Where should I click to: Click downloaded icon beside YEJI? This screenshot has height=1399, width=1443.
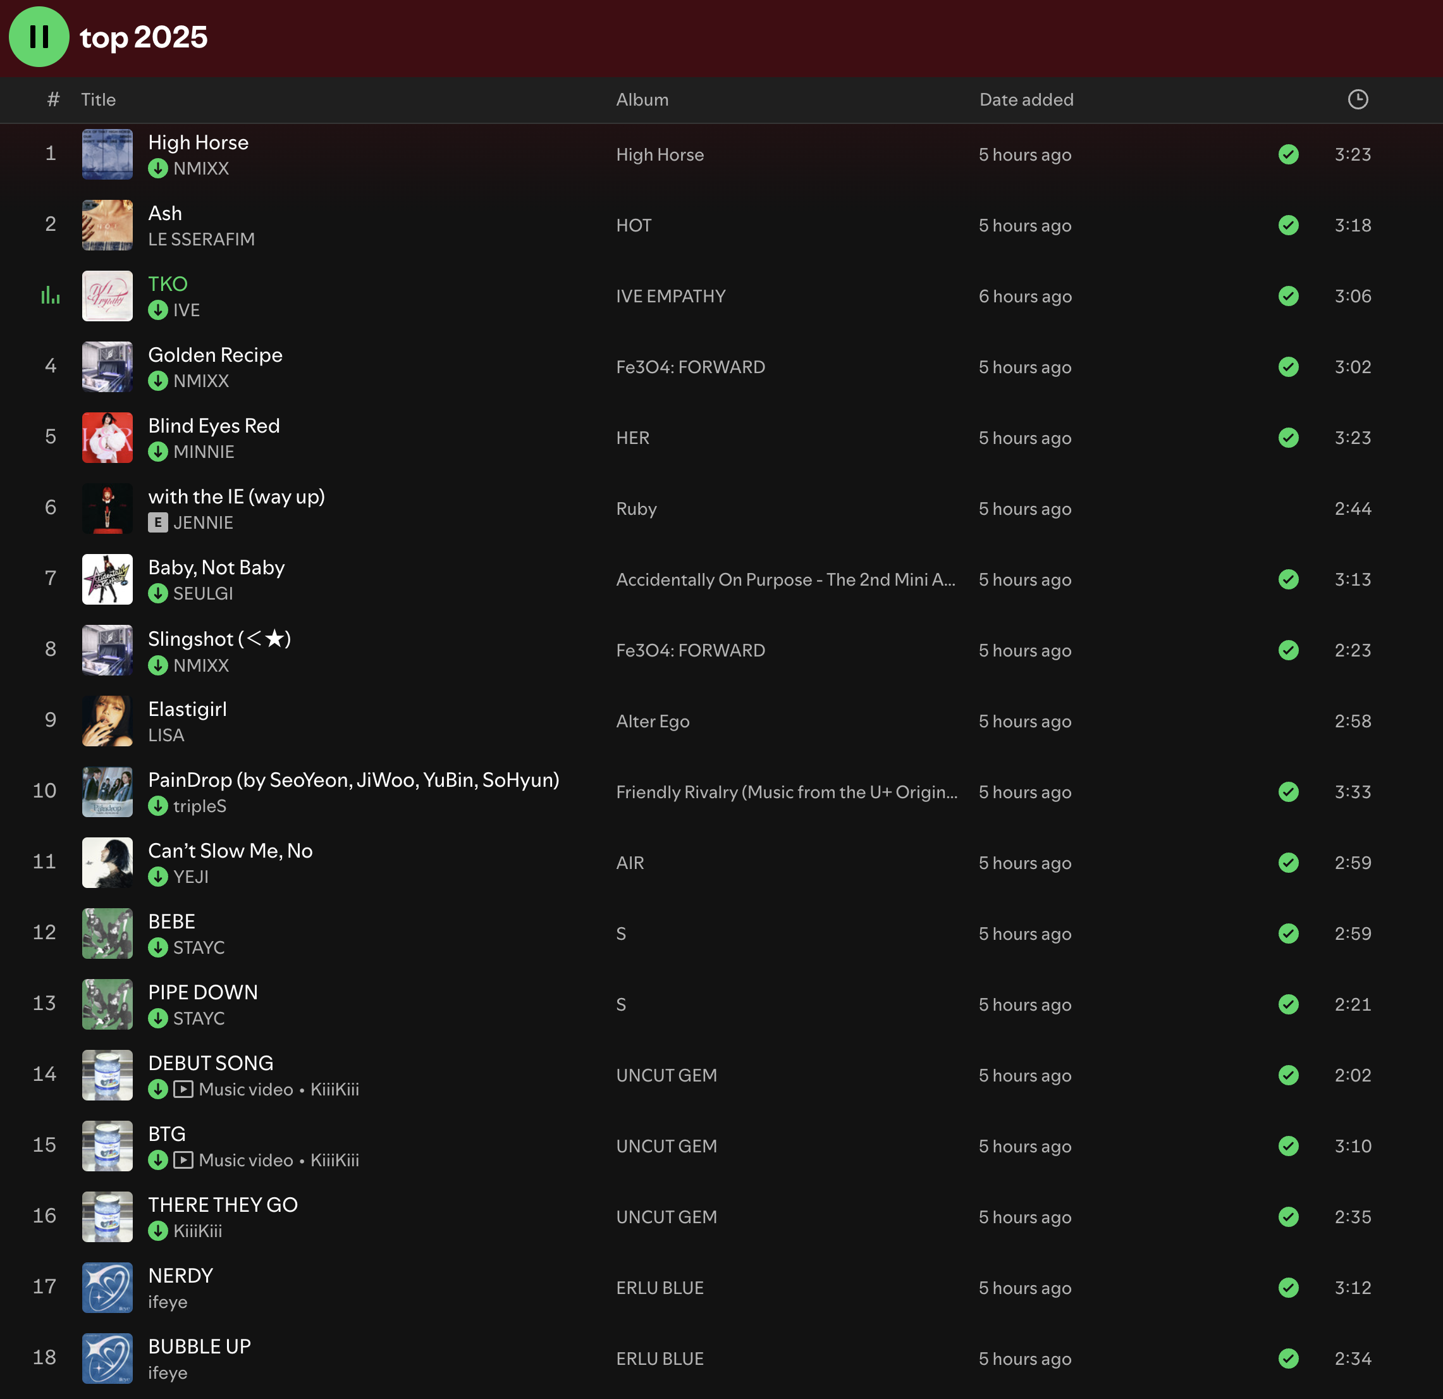coord(157,877)
